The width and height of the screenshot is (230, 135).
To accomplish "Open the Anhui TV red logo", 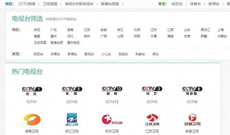I will tap(192, 119).
